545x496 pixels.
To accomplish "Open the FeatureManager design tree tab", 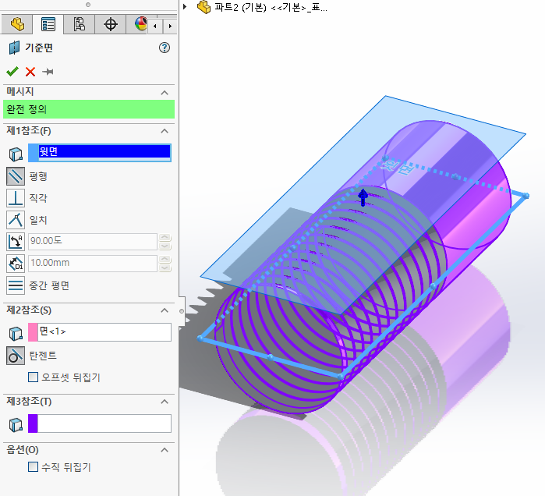I will (x=17, y=24).
